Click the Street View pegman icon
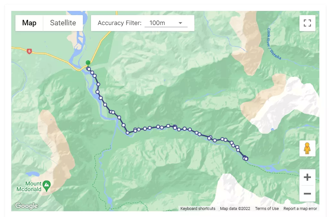This screenshot has width=329, height=217. tap(307, 148)
